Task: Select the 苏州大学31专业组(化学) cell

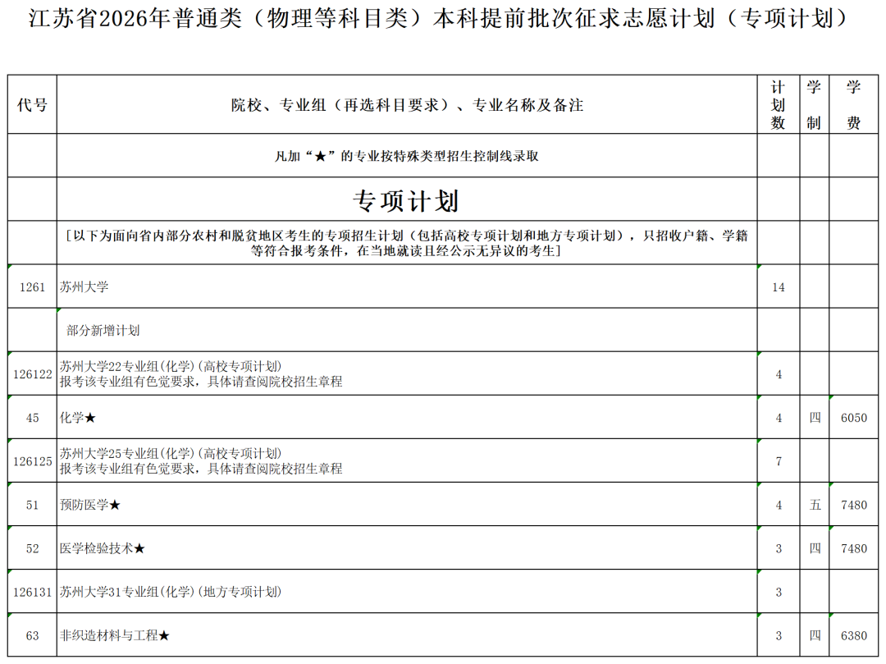Action: [x=407, y=591]
